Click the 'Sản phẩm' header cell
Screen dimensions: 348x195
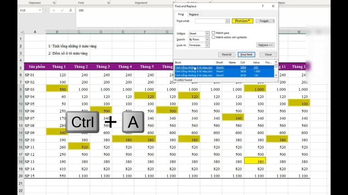pyautogui.click(x=35, y=66)
